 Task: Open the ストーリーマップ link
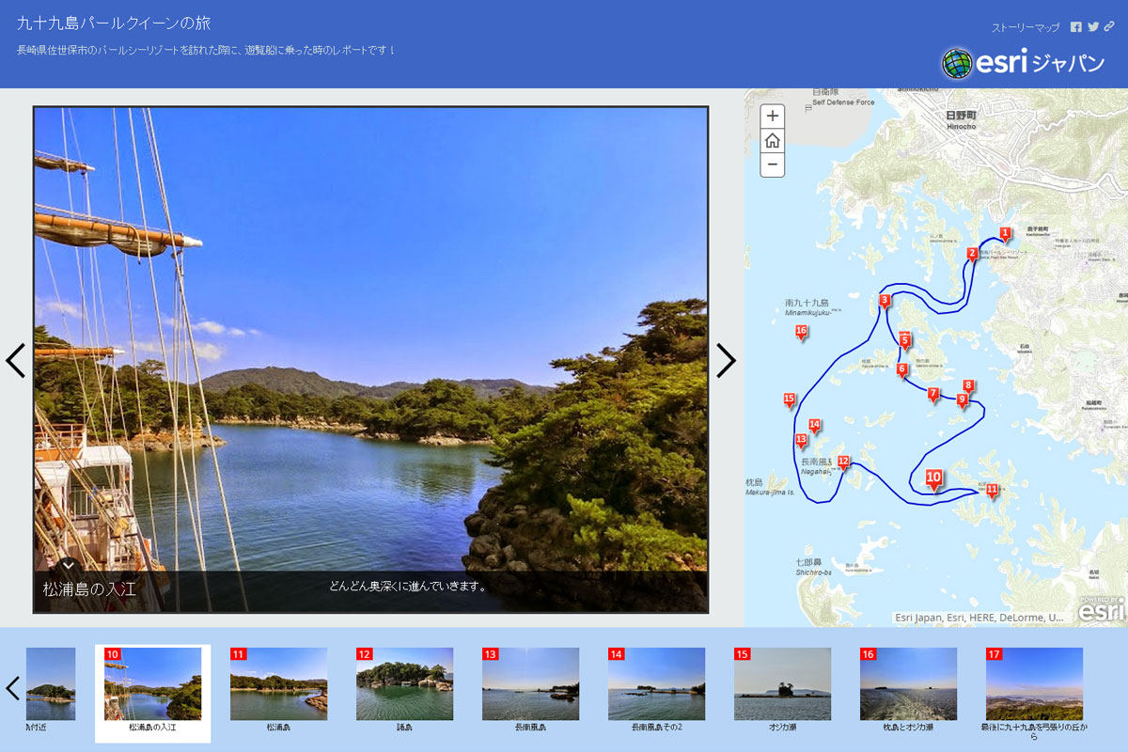(1026, 28)
